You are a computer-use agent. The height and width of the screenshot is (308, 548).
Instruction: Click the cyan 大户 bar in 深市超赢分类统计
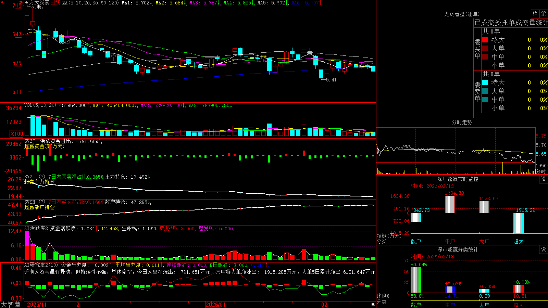(484, 291)
